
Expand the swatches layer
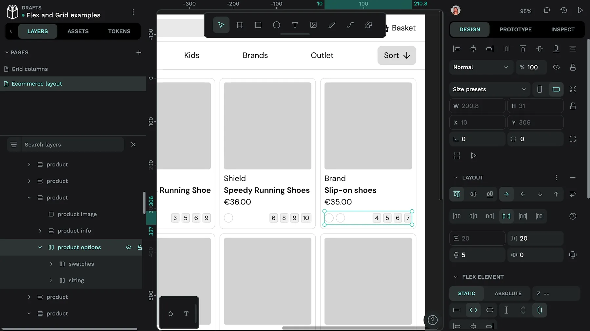point(51,264)
